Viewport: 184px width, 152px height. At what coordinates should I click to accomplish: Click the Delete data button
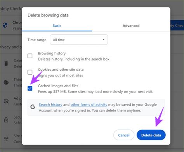151,135
